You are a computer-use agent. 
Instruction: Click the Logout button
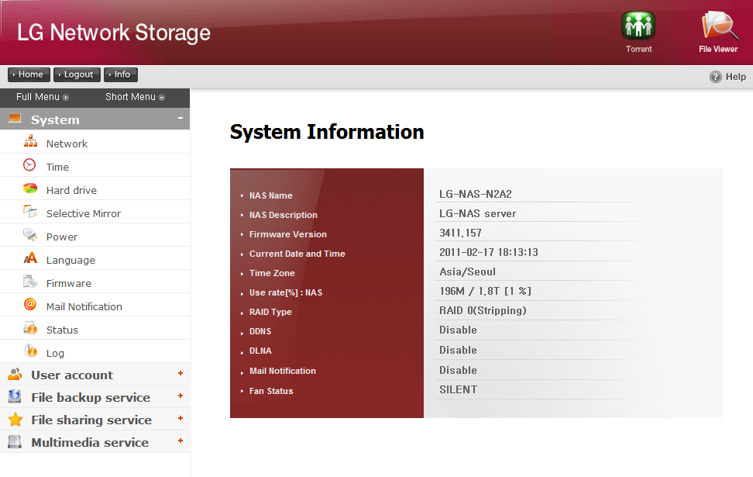[77, 74]
